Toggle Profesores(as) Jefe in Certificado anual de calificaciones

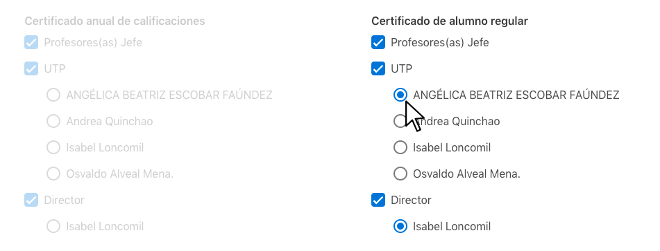(x=31, y=42)
